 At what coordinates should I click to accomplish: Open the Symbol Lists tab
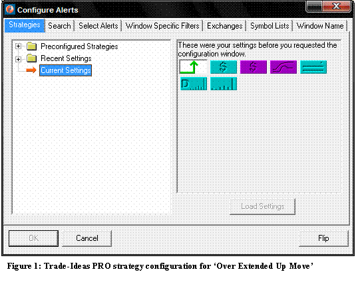[270, 26]
